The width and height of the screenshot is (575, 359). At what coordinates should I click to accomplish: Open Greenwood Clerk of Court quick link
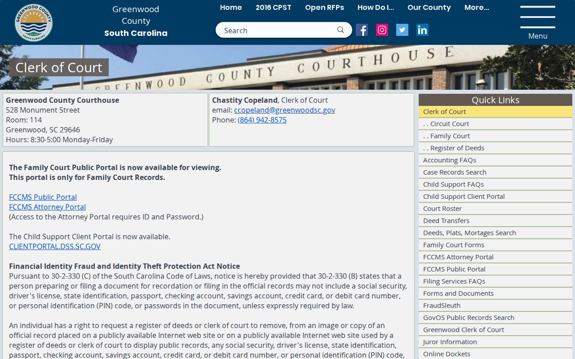[x=495, y=330]
